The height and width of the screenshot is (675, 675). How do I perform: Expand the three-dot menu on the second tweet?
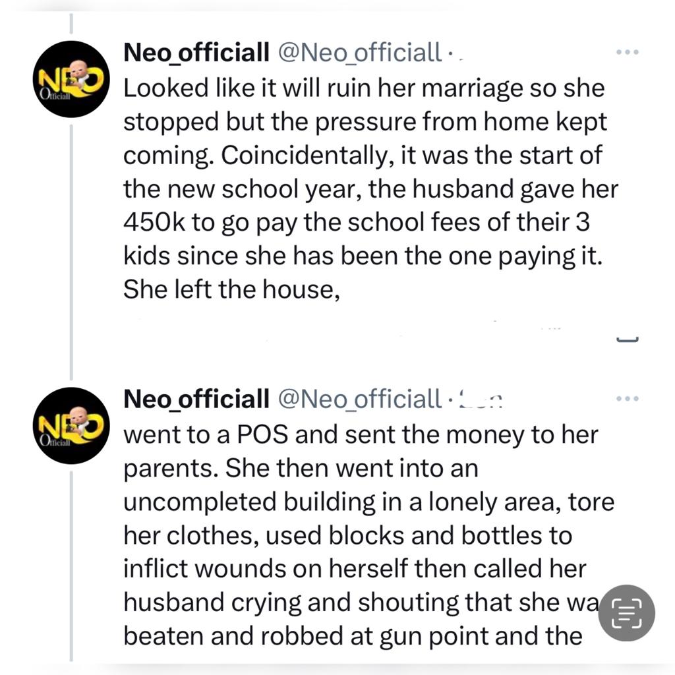(627, 398)
